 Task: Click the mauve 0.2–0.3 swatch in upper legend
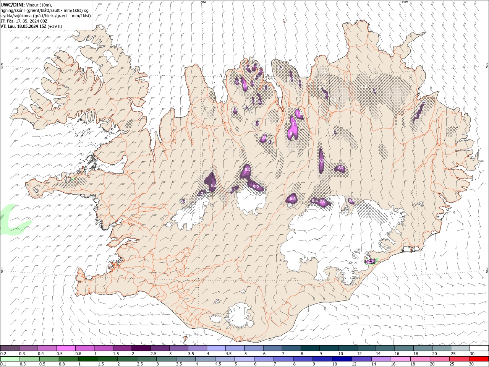pyautogui.click(x=10, y=348)
